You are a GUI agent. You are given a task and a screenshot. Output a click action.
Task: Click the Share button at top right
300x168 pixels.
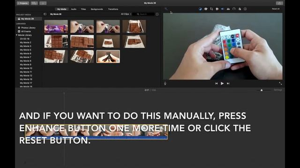[x=279, y=3]
